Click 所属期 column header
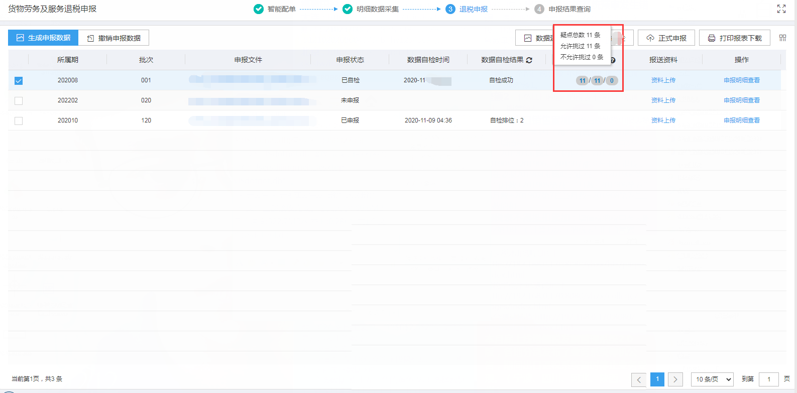This screenshot has width=797, height=393. 68,60
